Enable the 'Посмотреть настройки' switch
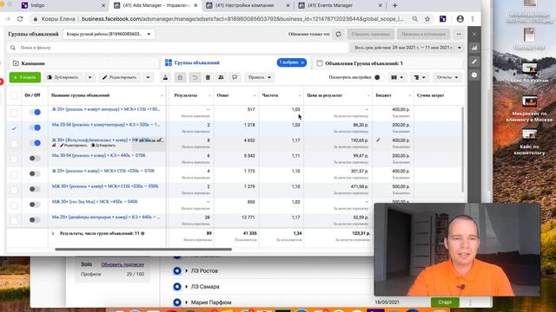The image size is (556, 312). pyautogui.click(x=379, y=77)
